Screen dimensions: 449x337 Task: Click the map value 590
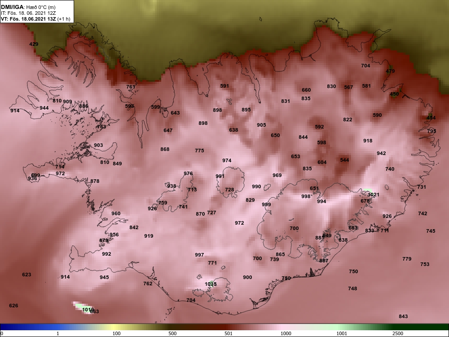click(377, 115)
